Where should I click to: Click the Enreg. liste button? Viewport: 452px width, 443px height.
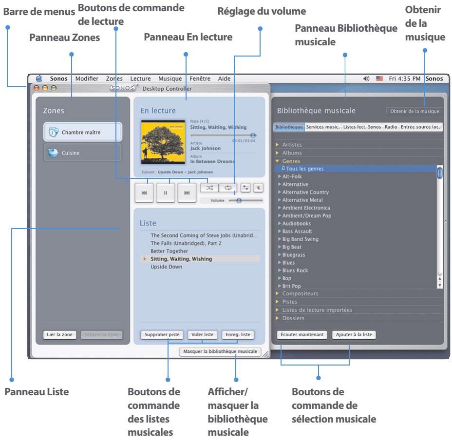[x=238, y=334]
